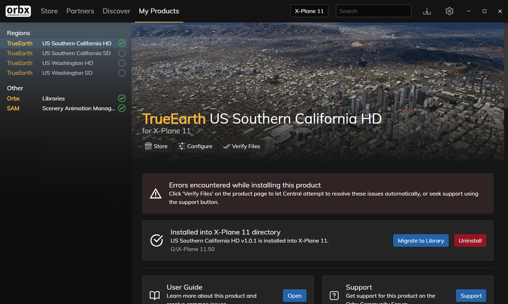Click the Verify Files label
The width and height of the screenshot is (508, 304).
pos(246,146)
